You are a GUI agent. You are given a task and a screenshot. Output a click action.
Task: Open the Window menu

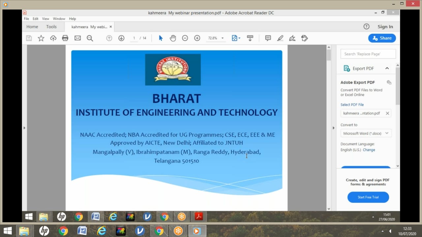(59, 19)
